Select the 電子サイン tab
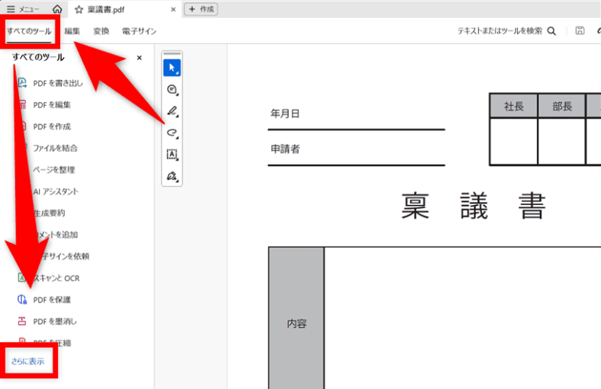This screenshot has width=601, height=389. pos(139,31)
